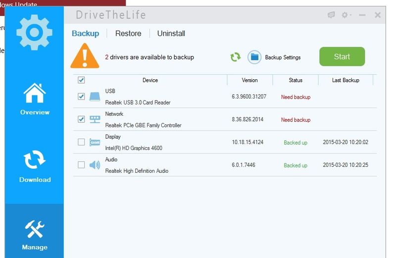
Task: Switch to the Restore tab
Action: (x=128, y=34)
